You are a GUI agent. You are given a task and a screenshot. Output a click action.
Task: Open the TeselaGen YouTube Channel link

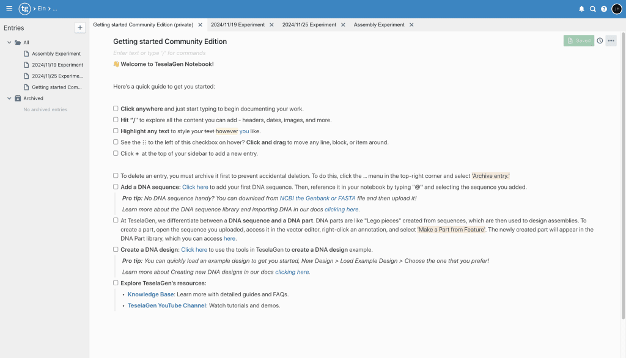pos(166,305)
